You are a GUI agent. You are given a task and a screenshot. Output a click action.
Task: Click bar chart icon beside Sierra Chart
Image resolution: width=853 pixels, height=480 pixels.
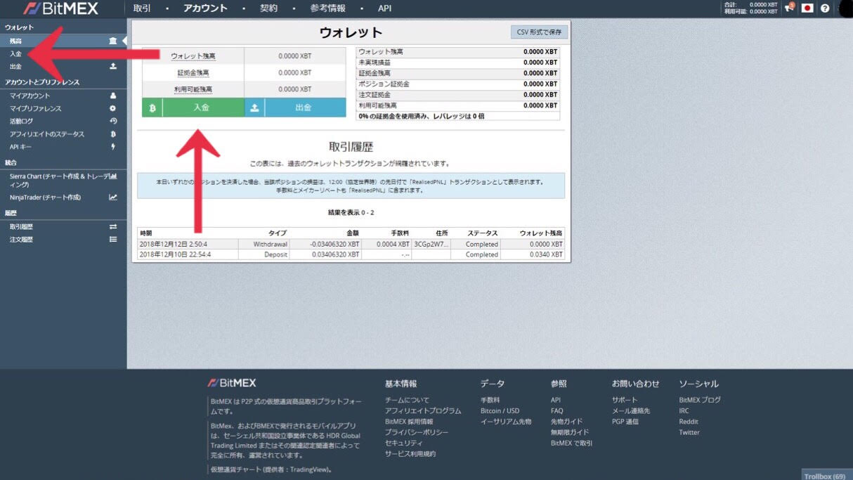113,176
